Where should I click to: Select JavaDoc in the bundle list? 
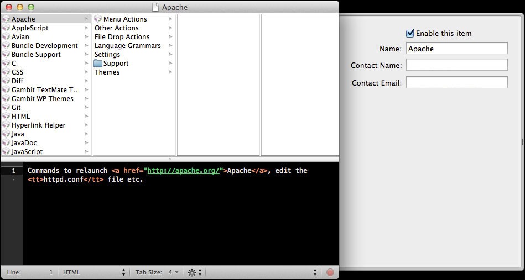click(24, 143)
